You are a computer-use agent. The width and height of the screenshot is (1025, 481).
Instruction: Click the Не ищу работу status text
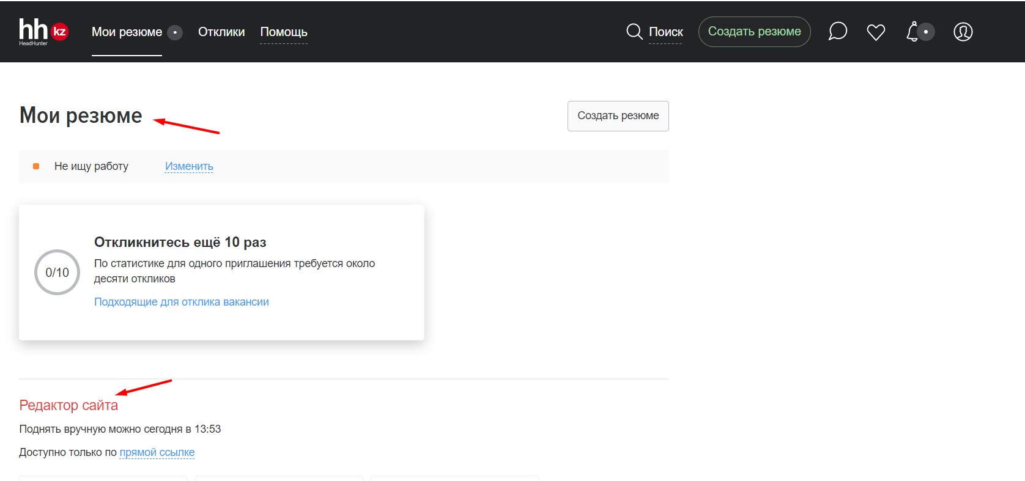coord(91,166)
